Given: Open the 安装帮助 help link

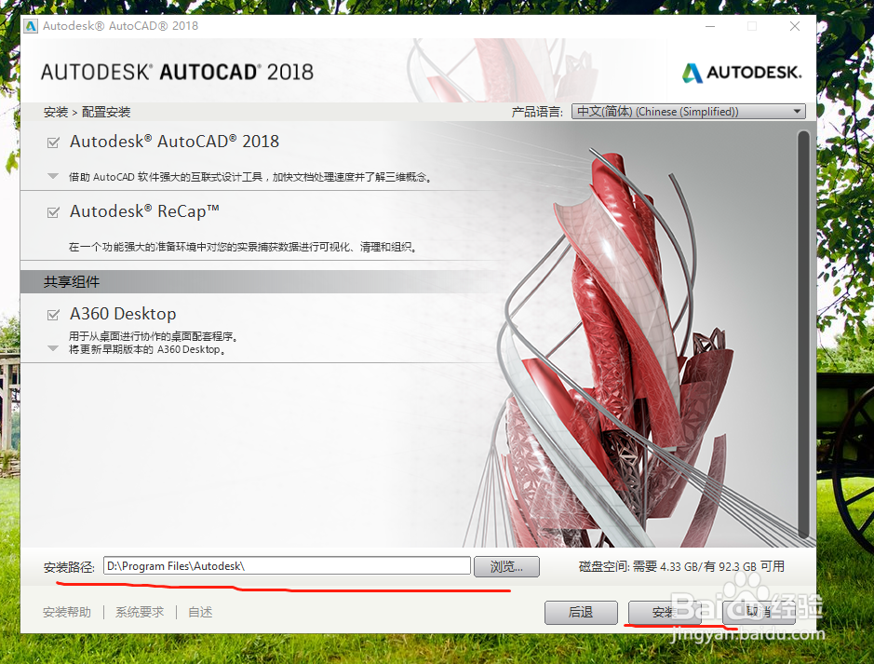Looking at the screenshot, I should tap(67, 612).
